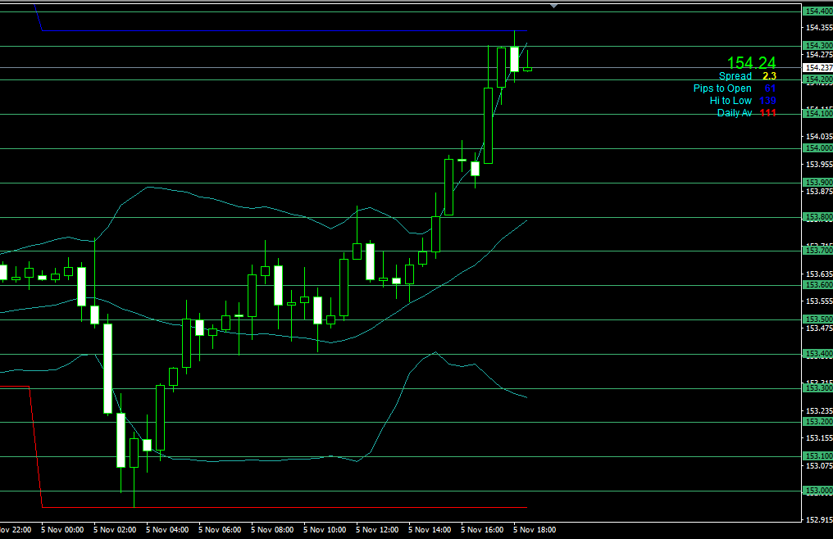This screenshot has width=833, height=539.
Task: Click the current price tag 154.237 on axis
Action: 817,67
